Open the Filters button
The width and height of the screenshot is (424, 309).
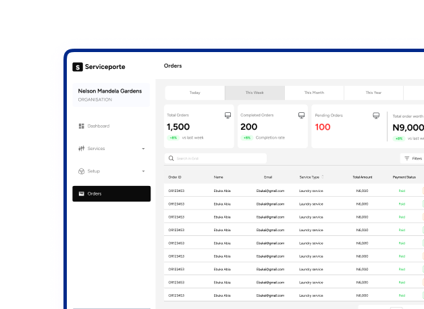(413, 158)
